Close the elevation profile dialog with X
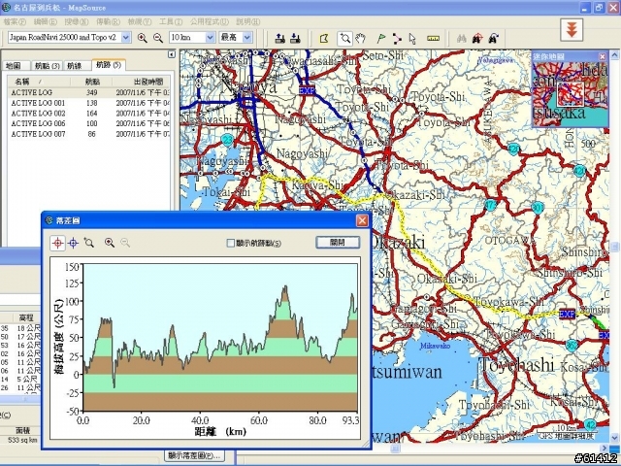 click(x=362, y=220)
